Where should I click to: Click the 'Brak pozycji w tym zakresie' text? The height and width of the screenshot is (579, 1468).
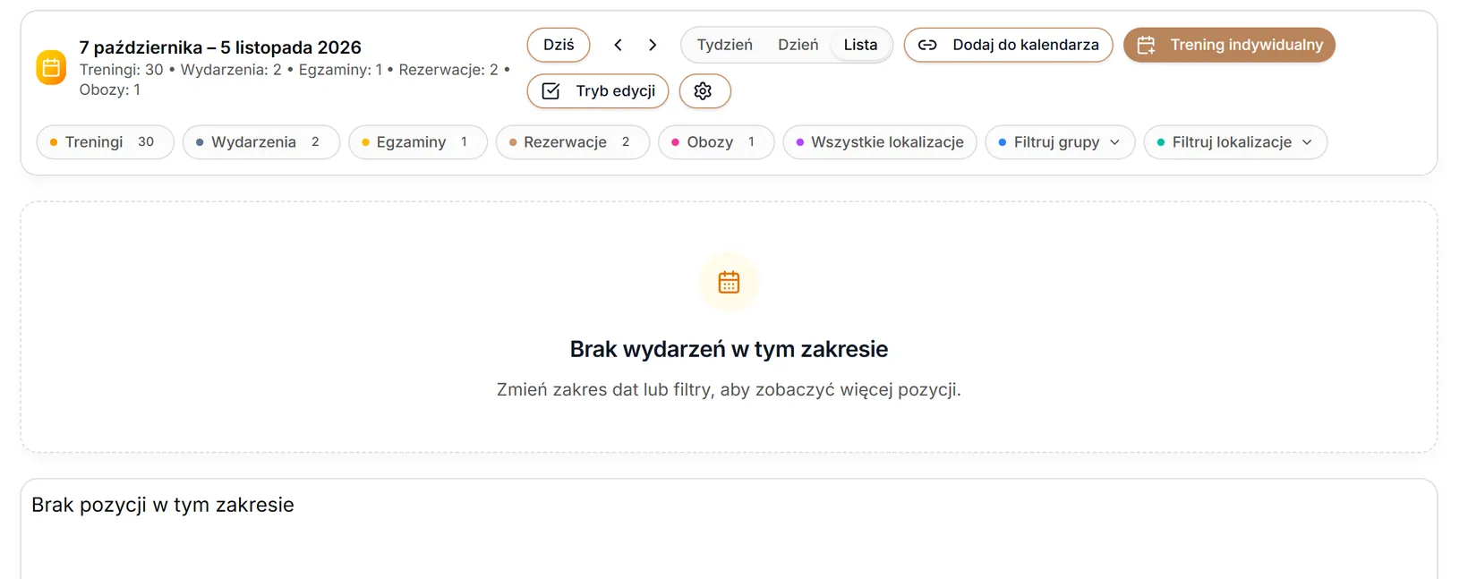[163, 505]
